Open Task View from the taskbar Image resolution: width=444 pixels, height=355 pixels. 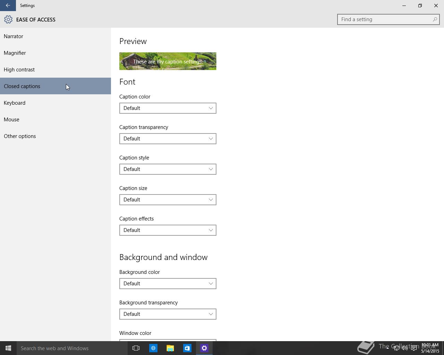(136, 348)
